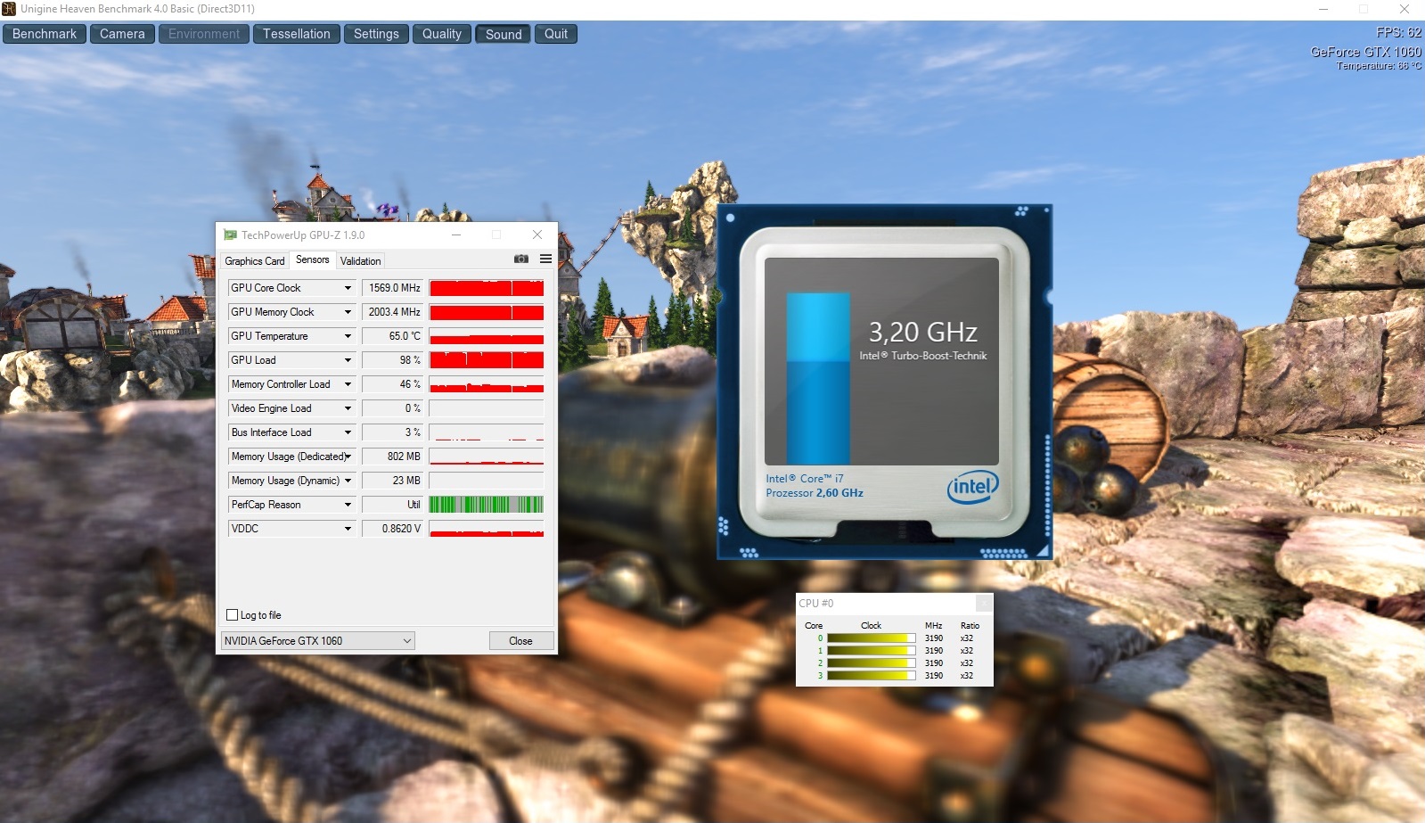Click the VDDC voltage history graph

point(487,529)
